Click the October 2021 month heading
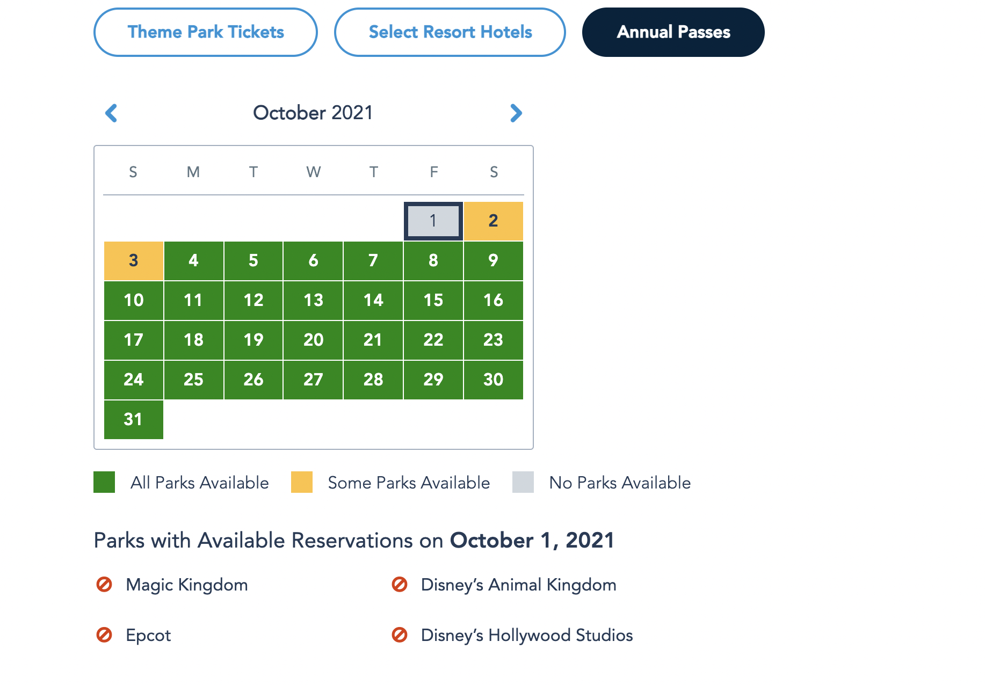This screenshot has width=985, height=685. pyautogui.click(x=313, y=113)
